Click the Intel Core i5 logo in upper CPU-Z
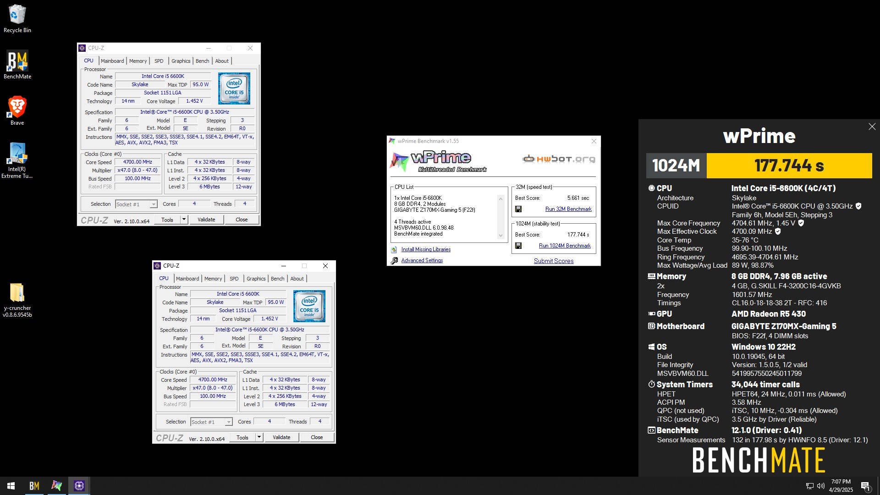The width and height of the screenshot is (880, 495). coord(234,88)
